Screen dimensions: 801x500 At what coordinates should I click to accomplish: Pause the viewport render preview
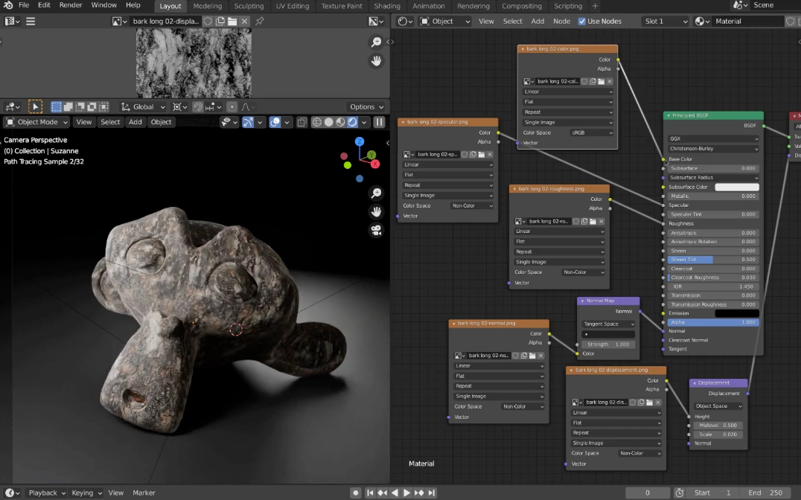[x=379, y=122]
